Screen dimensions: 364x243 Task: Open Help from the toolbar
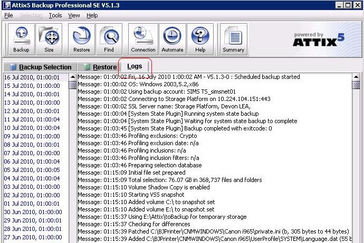point(200,39)
